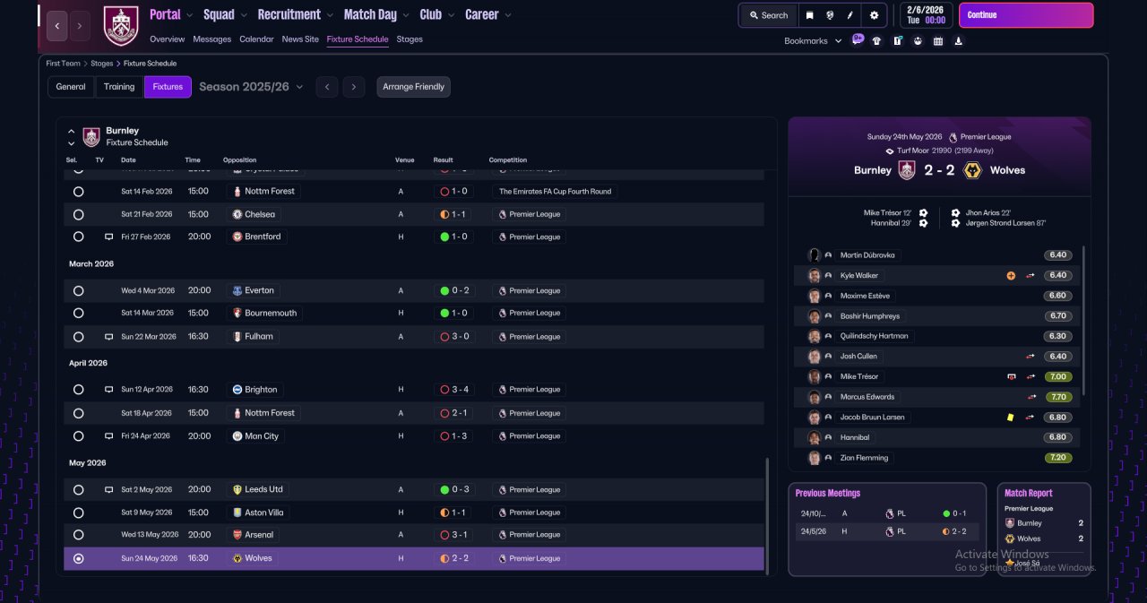Go to next season with right chevron
Image resolution: width=1147 pixels, height=603 pixels.
pos(354,87)
